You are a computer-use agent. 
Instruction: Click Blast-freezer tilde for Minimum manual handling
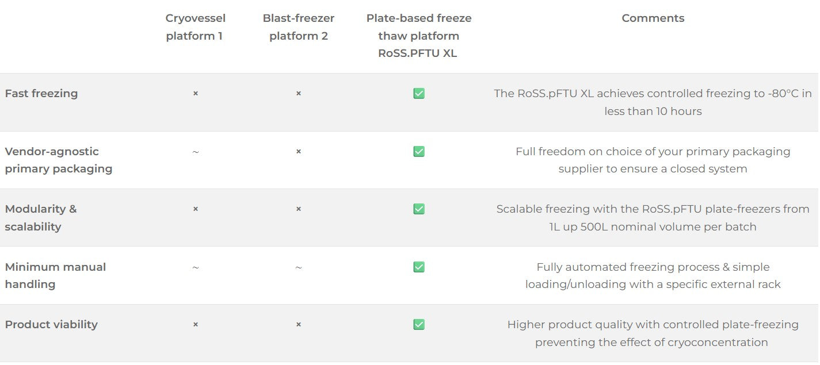[x=299, y=268]
